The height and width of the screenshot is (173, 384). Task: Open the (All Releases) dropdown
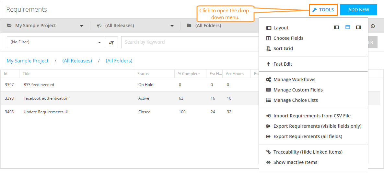172,26
